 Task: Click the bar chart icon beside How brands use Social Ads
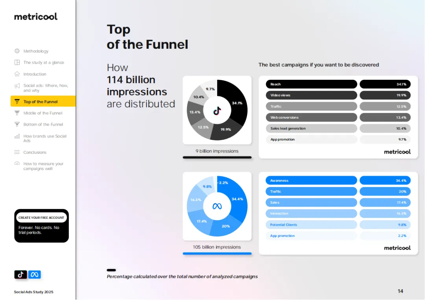pos(17,136)
